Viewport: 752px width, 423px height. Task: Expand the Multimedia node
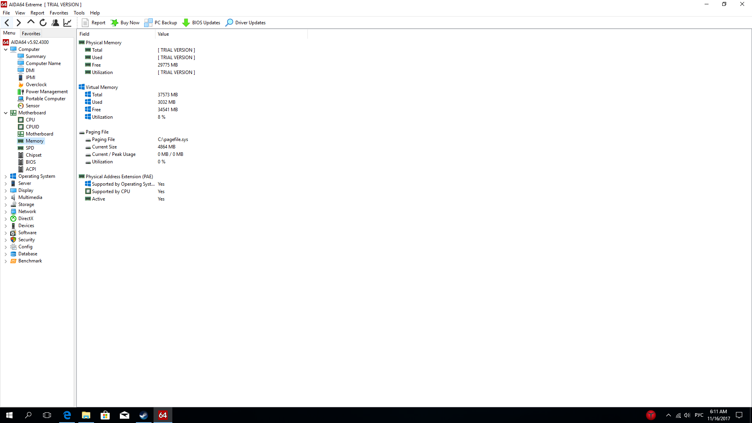(x=6, y=198)
